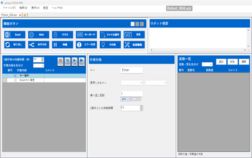Open the エラー処理 (error handling) function
The image size is (252, 158).
tap(86, 45)
